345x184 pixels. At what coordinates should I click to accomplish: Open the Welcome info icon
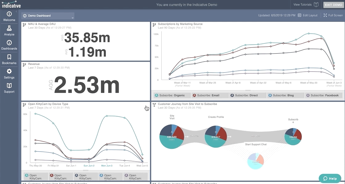coord(9,14)
